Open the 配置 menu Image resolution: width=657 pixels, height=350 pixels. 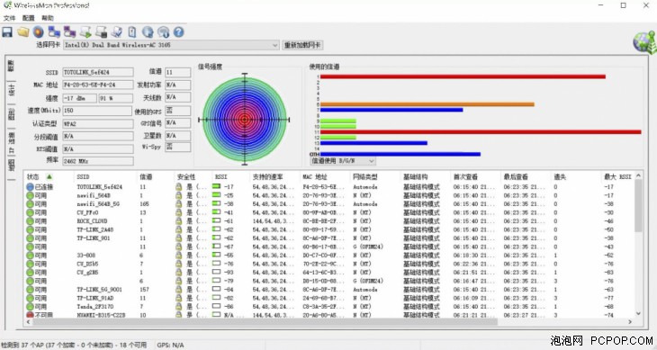pos(29,18)
